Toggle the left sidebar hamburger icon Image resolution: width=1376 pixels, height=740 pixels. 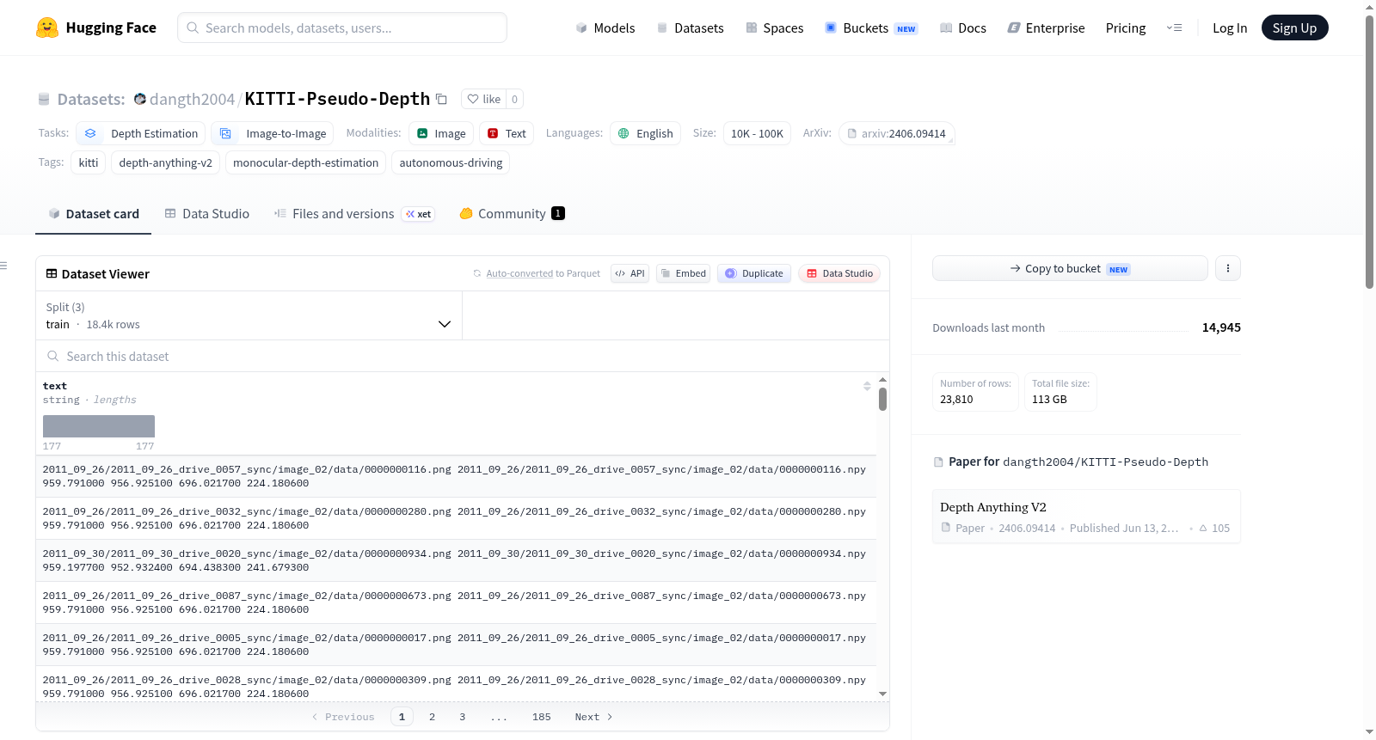click(3, 266)
